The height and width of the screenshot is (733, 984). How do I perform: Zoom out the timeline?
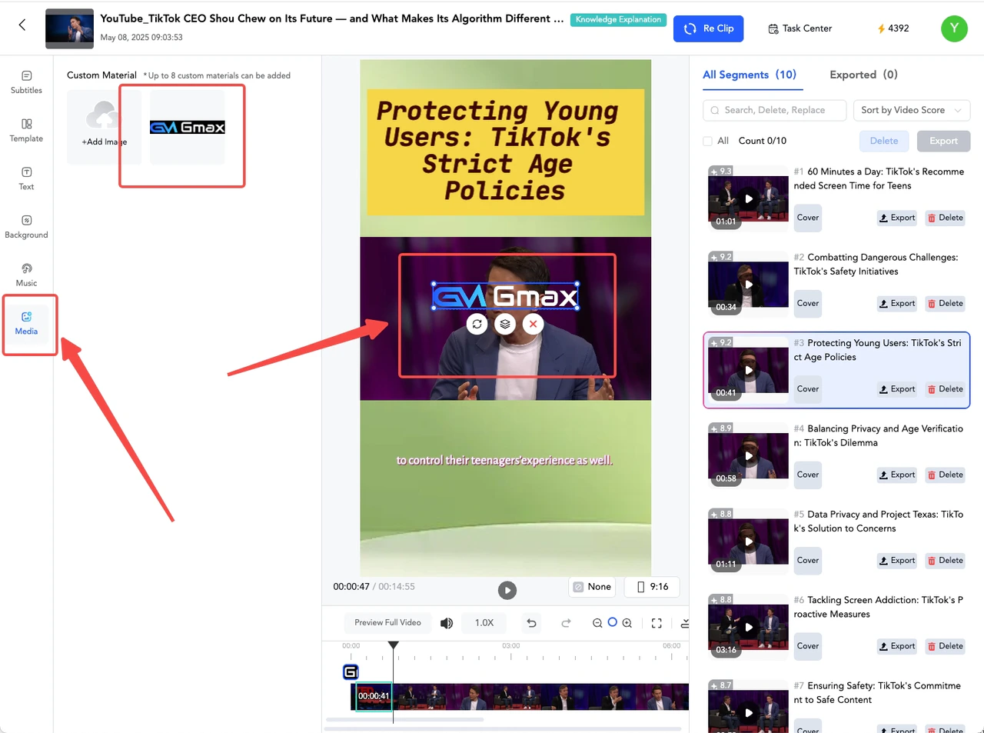(597, 623)
